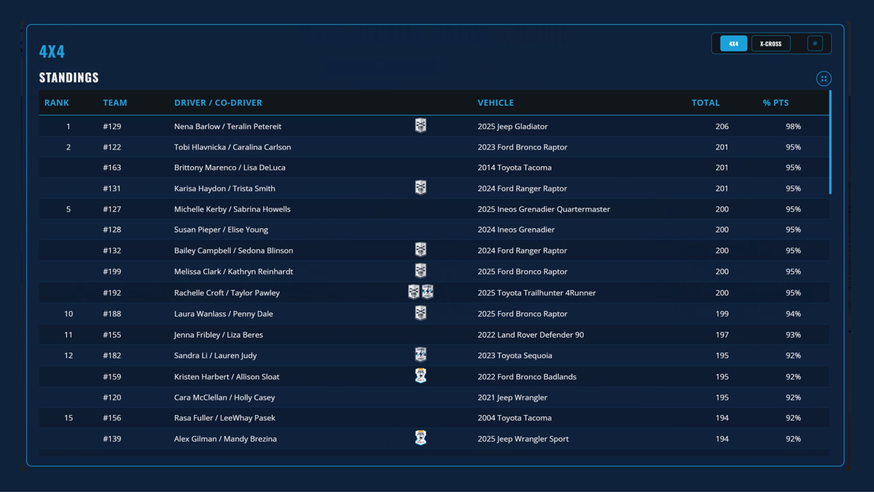Click the badge beside Bailey Campbell / Sedona Blinson

(x=420, y=250)
